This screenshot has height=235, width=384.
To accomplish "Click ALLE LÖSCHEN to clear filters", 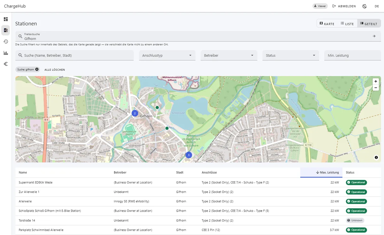I will click(55, 69).
